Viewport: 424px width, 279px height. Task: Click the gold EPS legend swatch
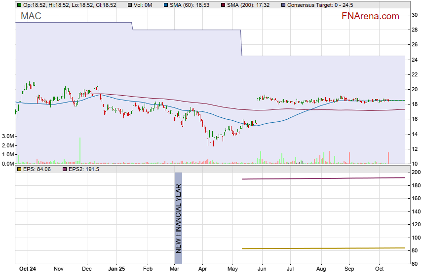(x=19, y=169)
